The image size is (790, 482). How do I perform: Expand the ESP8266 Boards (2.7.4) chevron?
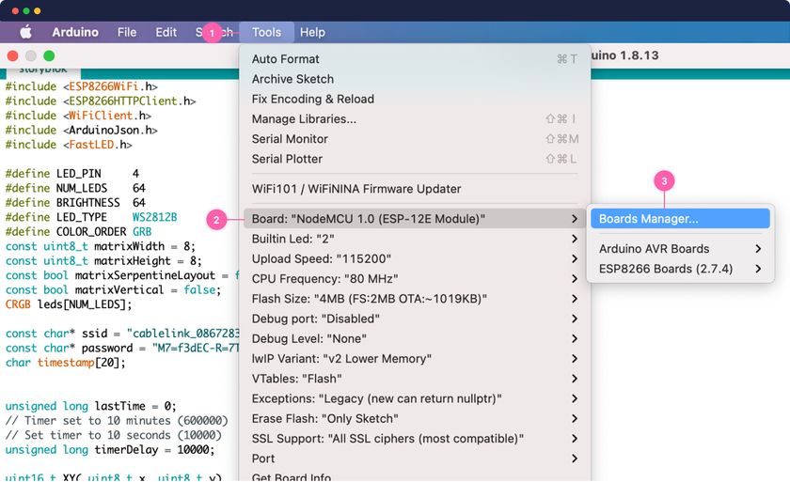(758, 269)
